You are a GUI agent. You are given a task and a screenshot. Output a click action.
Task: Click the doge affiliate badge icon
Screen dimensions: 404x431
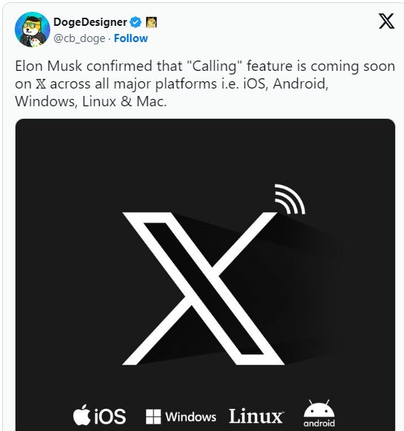[x=151, y=22]
